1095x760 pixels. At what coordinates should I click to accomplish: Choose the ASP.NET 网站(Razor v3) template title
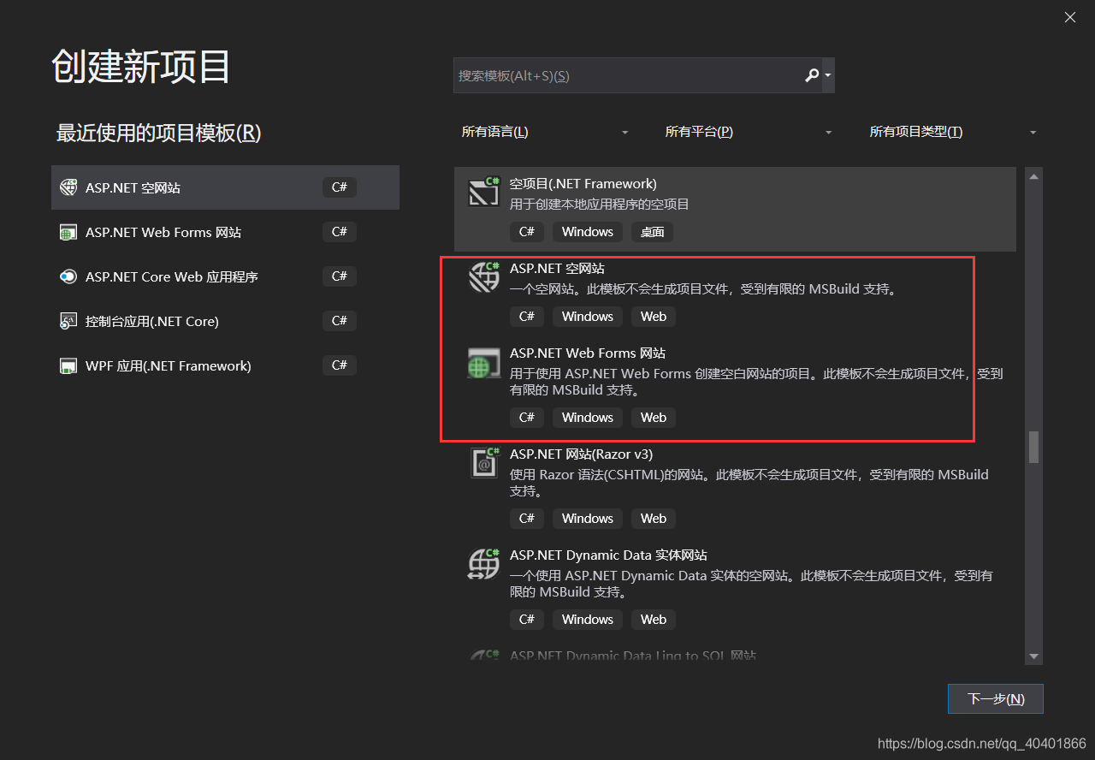(582, 454)
